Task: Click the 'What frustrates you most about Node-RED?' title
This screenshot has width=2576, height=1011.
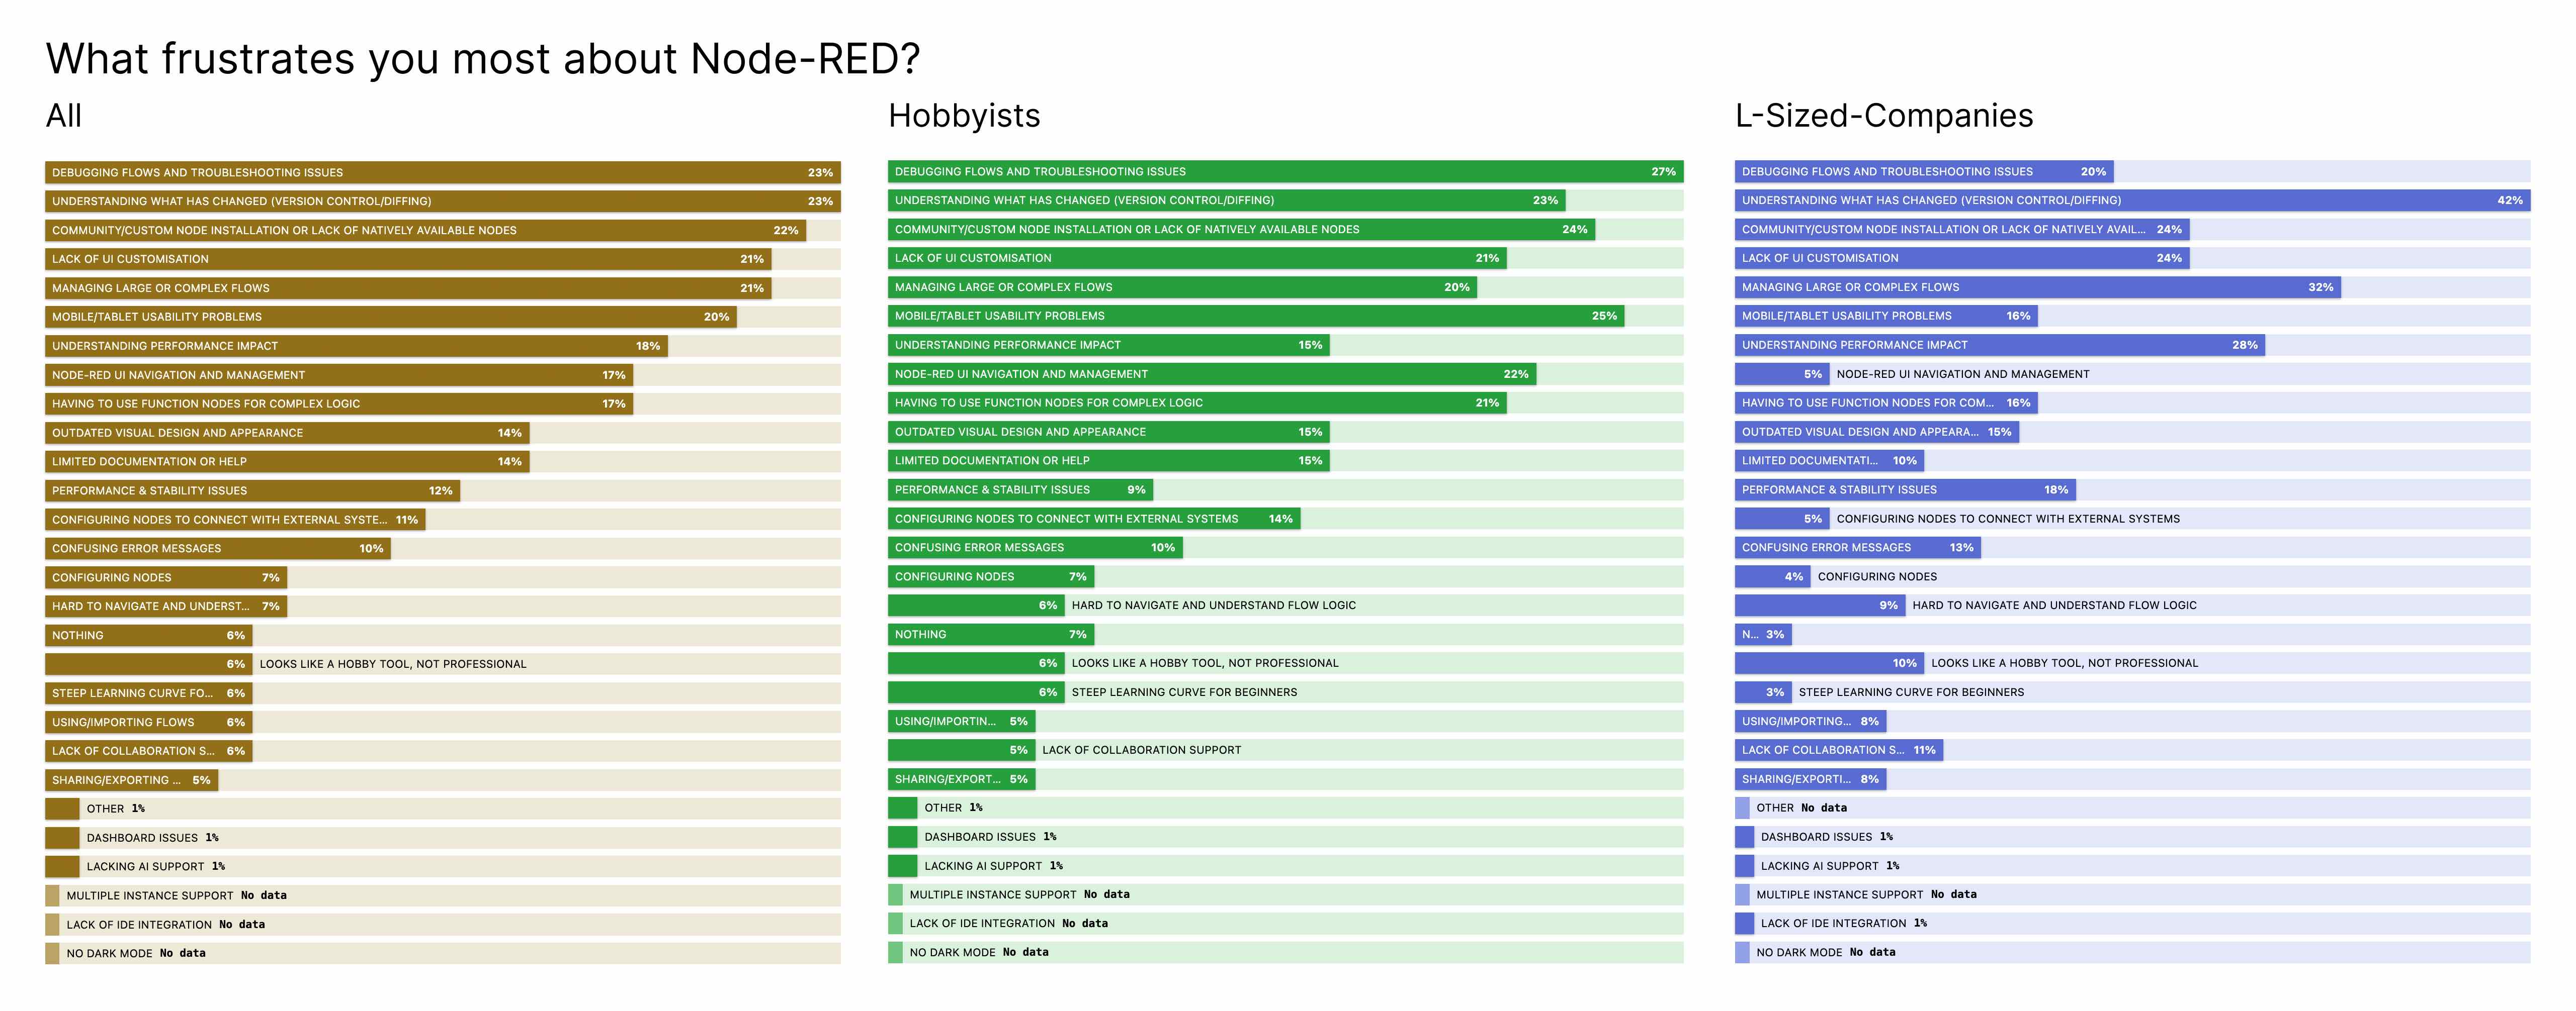Action: (482, 59)
